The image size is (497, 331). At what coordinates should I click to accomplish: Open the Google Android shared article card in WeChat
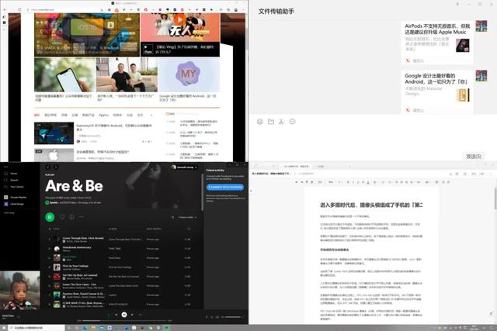pos(437,91)
